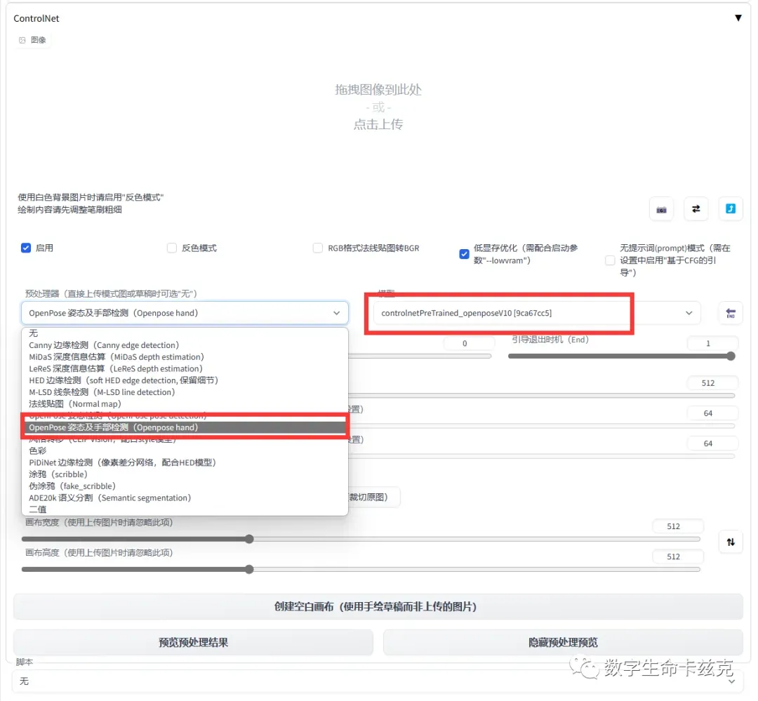Swap canvas width and height icon

[730, 542]
